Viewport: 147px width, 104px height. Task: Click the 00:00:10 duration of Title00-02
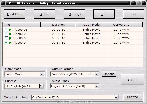(58, 34)
